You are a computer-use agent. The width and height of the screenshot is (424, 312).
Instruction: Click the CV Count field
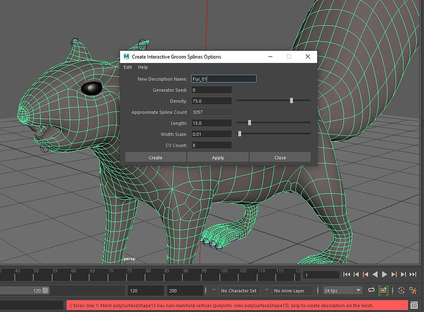point(211,145)
